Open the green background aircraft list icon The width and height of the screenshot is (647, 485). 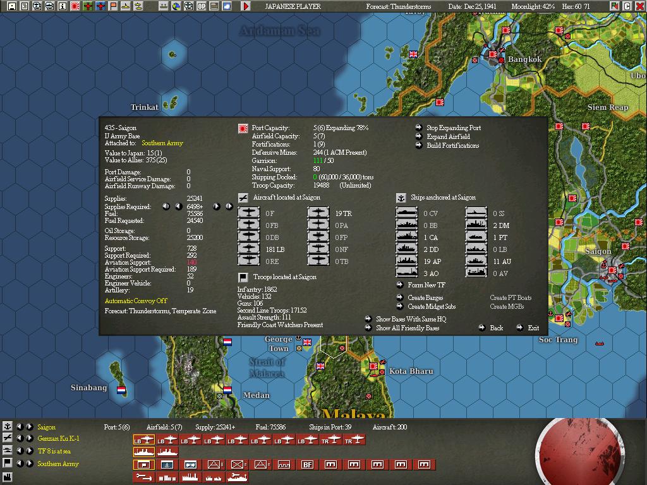tap(88, 6)
